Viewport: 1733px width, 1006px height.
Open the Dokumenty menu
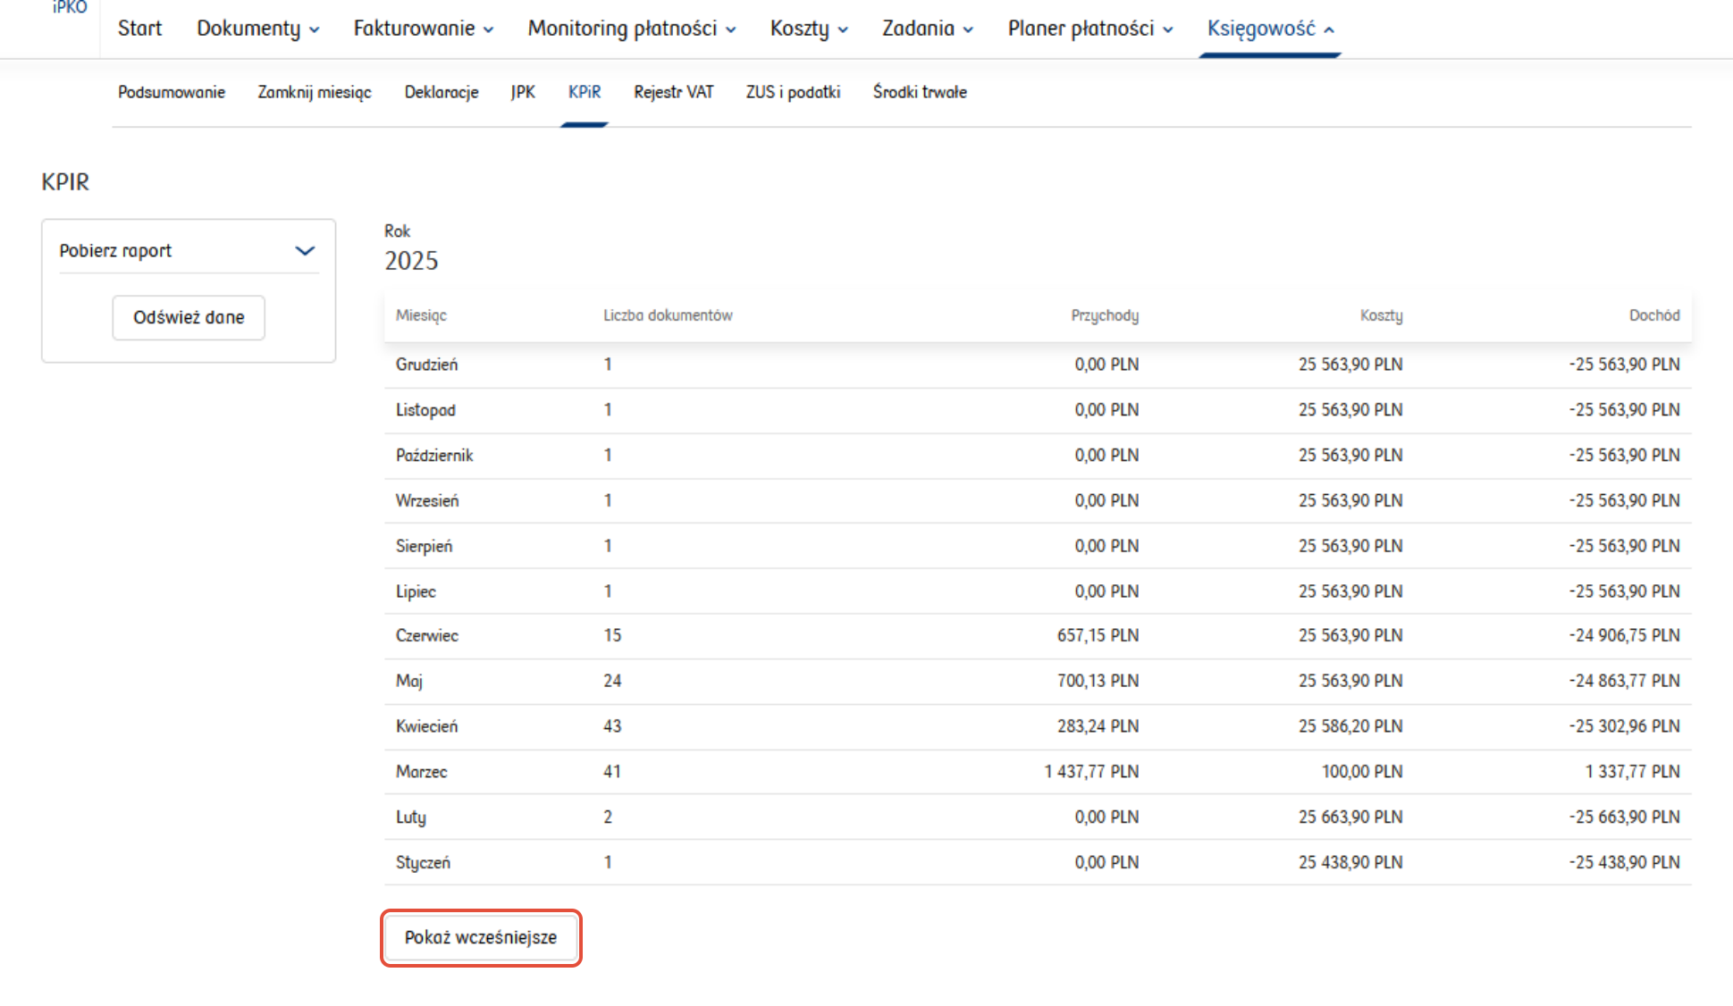[x=257, y=29]
